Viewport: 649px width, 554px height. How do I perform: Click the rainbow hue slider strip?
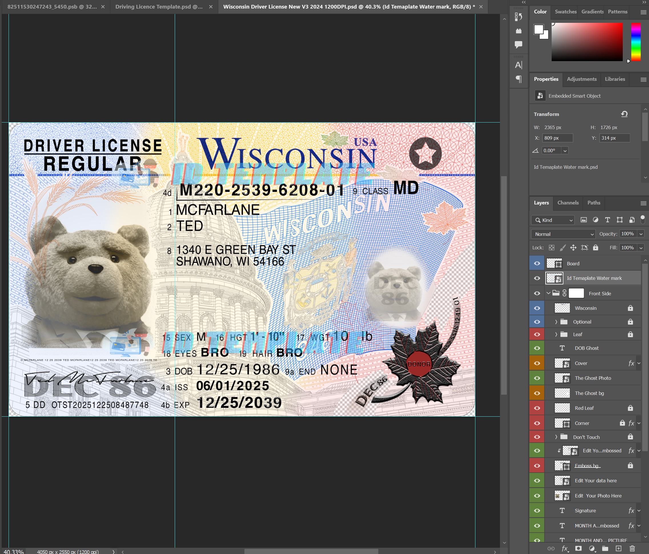[x=636, y=42]
